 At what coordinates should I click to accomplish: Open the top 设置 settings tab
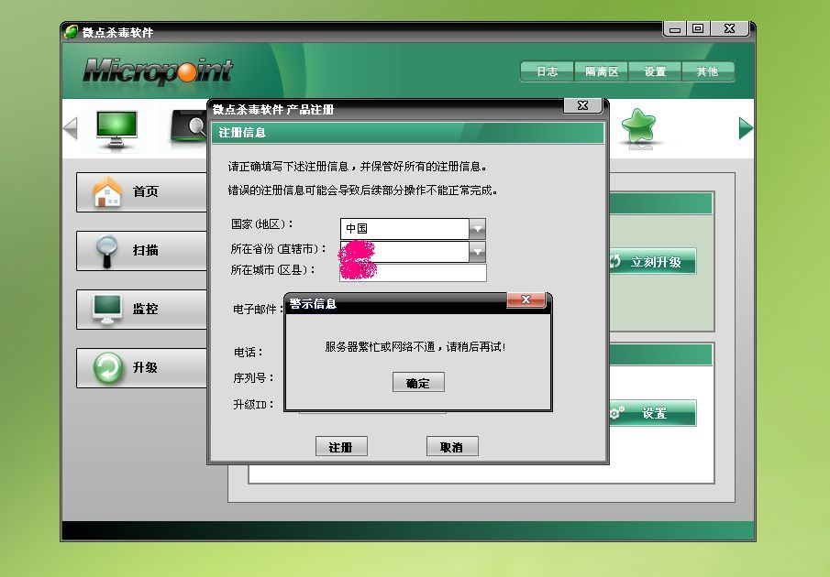(655, 71)
